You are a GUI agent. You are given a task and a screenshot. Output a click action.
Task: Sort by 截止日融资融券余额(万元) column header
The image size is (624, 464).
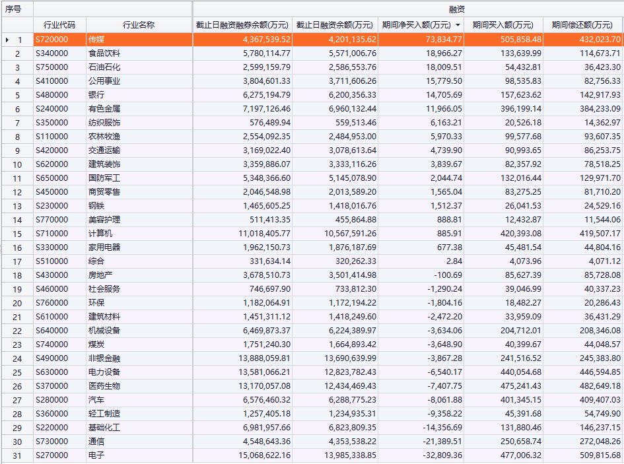coord(242,25)
